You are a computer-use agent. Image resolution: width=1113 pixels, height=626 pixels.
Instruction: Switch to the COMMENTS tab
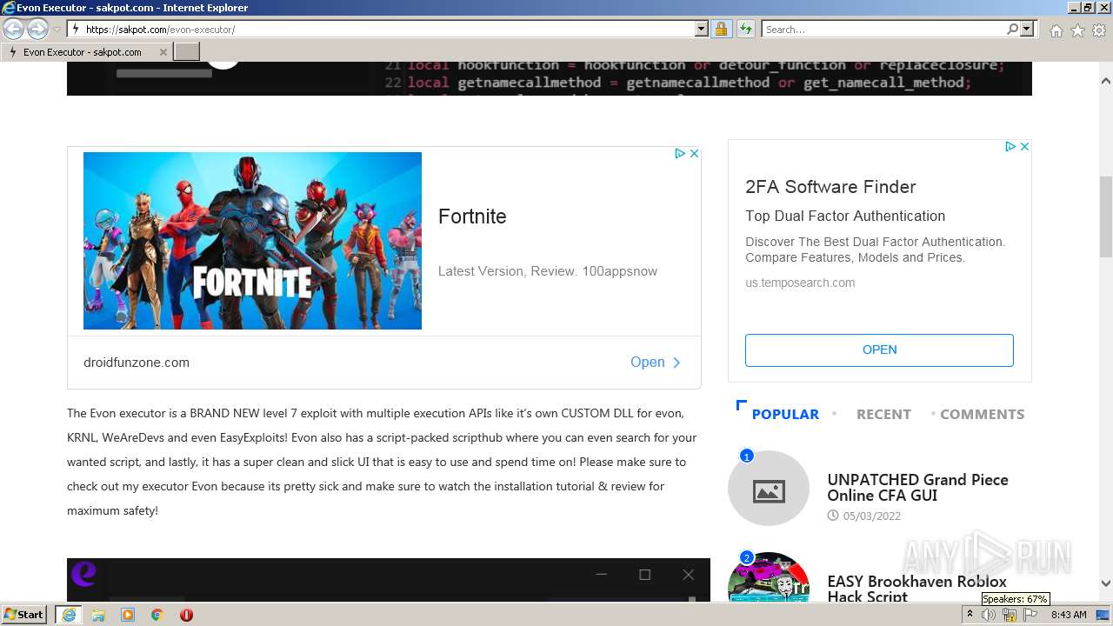point(982,415)
